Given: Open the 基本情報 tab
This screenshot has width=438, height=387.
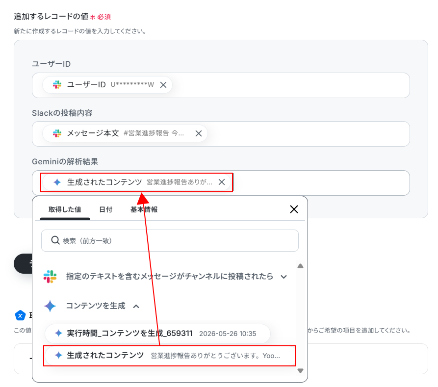Looking at the screenshot, I should (x=144, y=209).
